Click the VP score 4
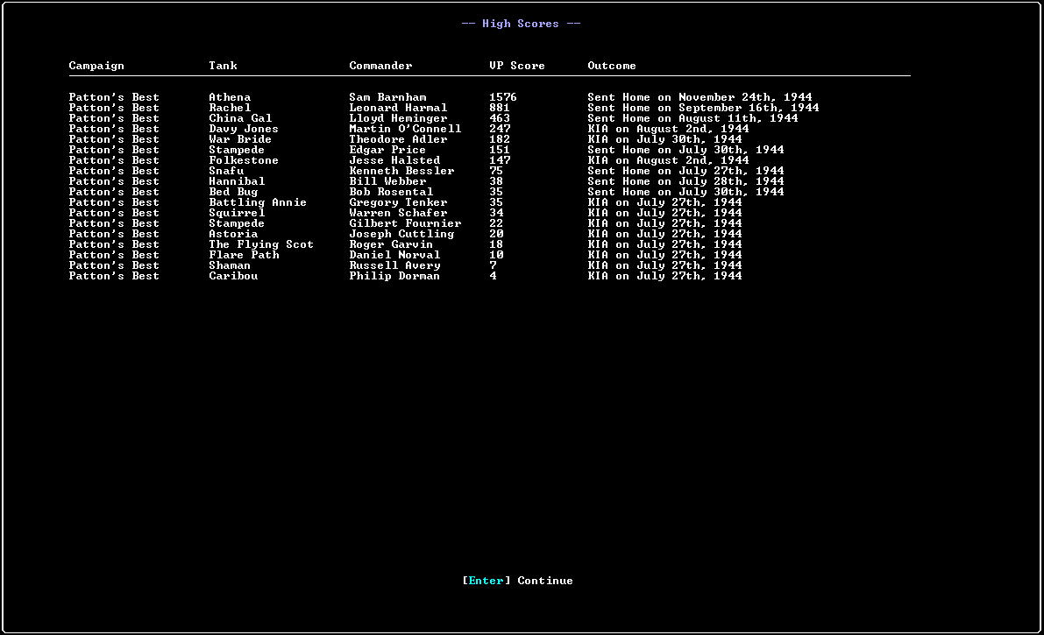This screenshot has height=635, width=1044. [x=493, y=276]
